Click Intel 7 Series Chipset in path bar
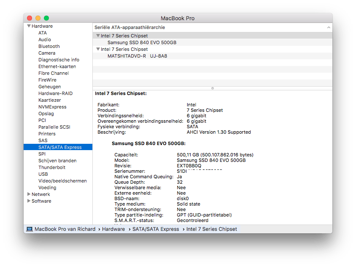The width and height of the screenshot is (356, 267). [x=212, y=229]
